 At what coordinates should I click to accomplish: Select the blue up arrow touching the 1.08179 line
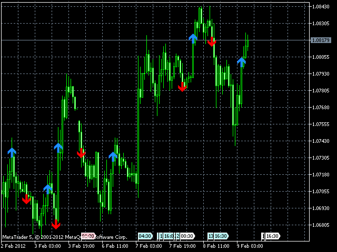coord(193,39)
